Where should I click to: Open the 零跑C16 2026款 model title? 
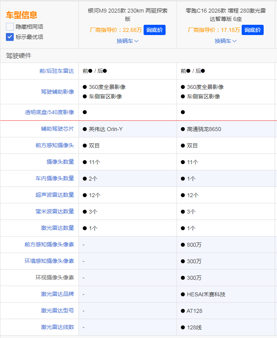(x=226, y=15)
